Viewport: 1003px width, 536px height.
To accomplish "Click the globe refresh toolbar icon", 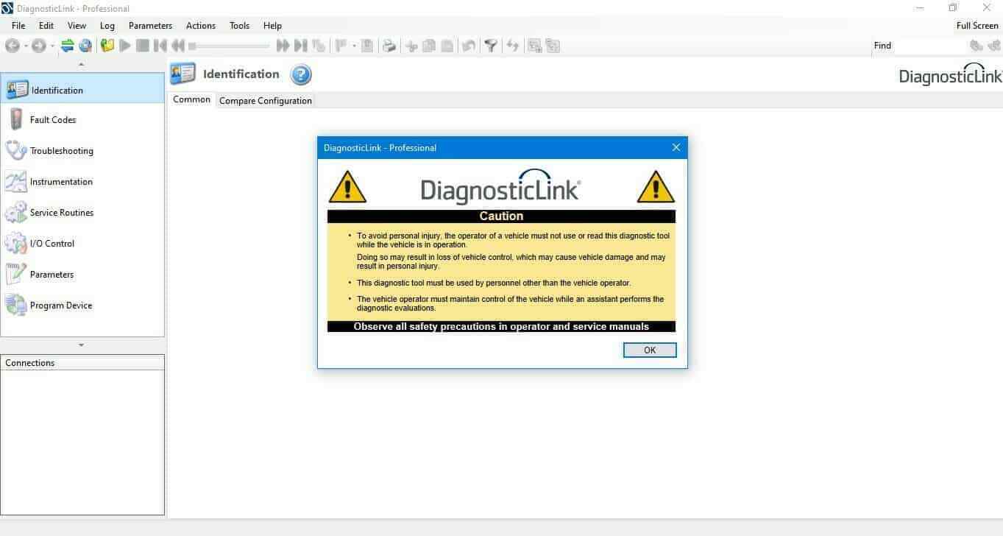I will [85, 46].
